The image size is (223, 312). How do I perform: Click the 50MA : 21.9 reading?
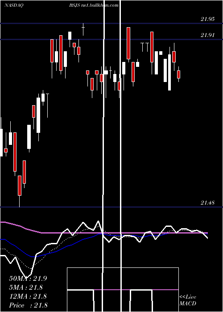tap(28, 279)
